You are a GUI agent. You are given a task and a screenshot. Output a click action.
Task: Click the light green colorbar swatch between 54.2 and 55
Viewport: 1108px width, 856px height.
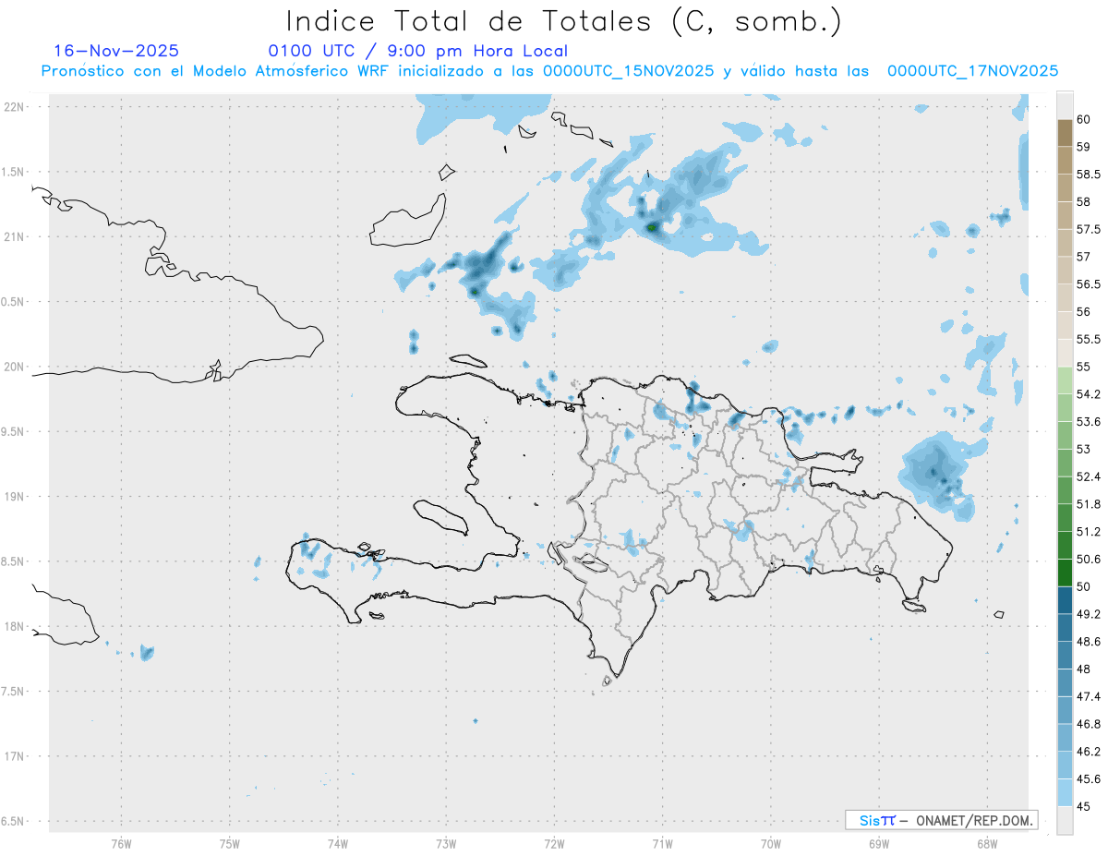[1065, 380]
